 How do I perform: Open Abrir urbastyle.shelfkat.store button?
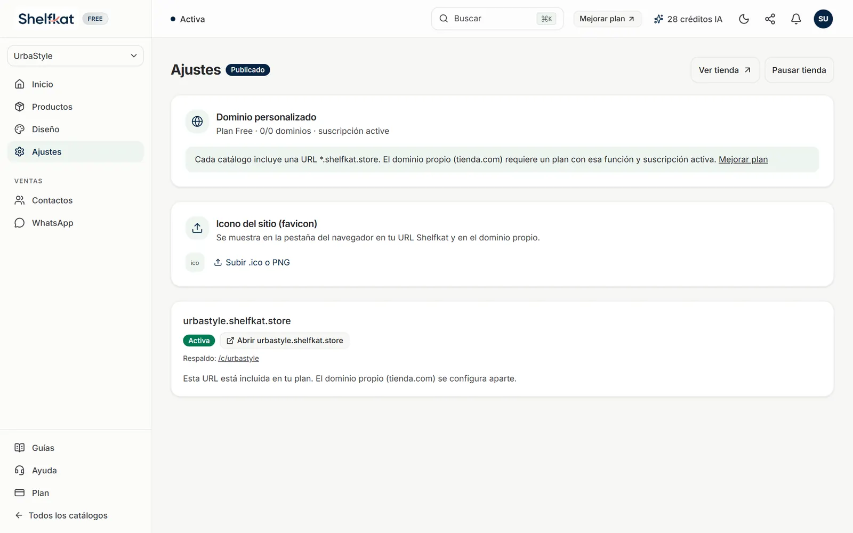(285, 341)
